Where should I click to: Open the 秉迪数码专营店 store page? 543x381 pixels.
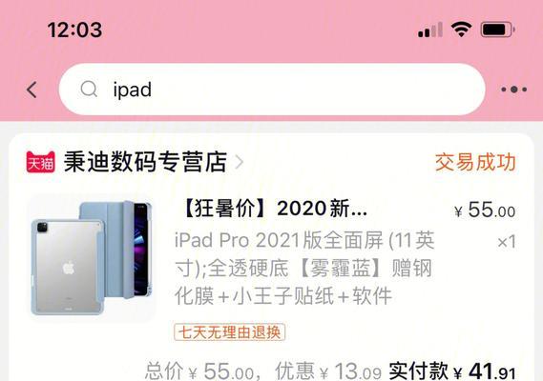click(145, 162)
